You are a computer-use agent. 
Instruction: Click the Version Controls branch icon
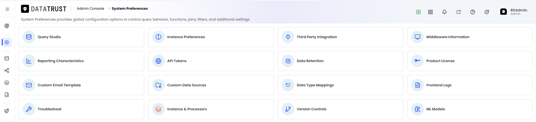[288, 109]
